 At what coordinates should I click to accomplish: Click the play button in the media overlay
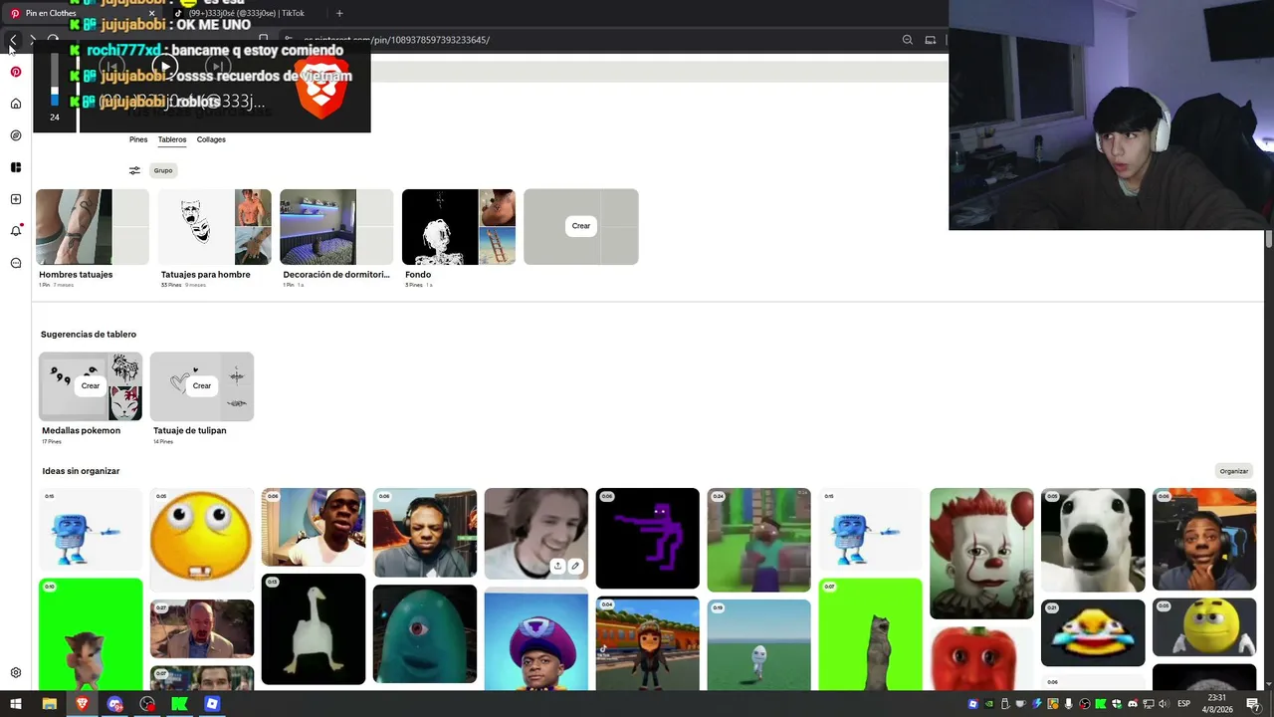pyautogui.click(x=164, y=68)
